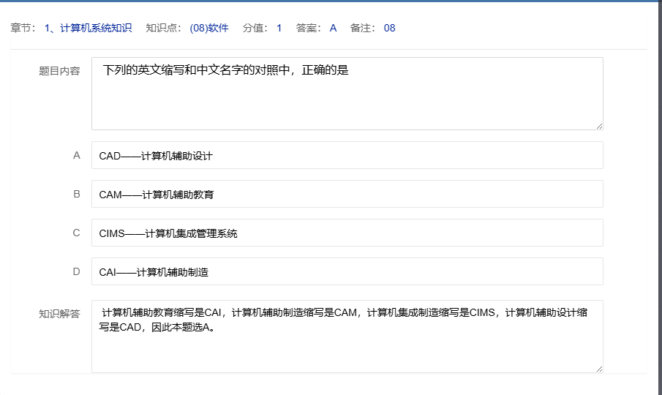This screenshot has height=395, width=662.
Task: Click option B field with CAM text
Action: point(347,194)
